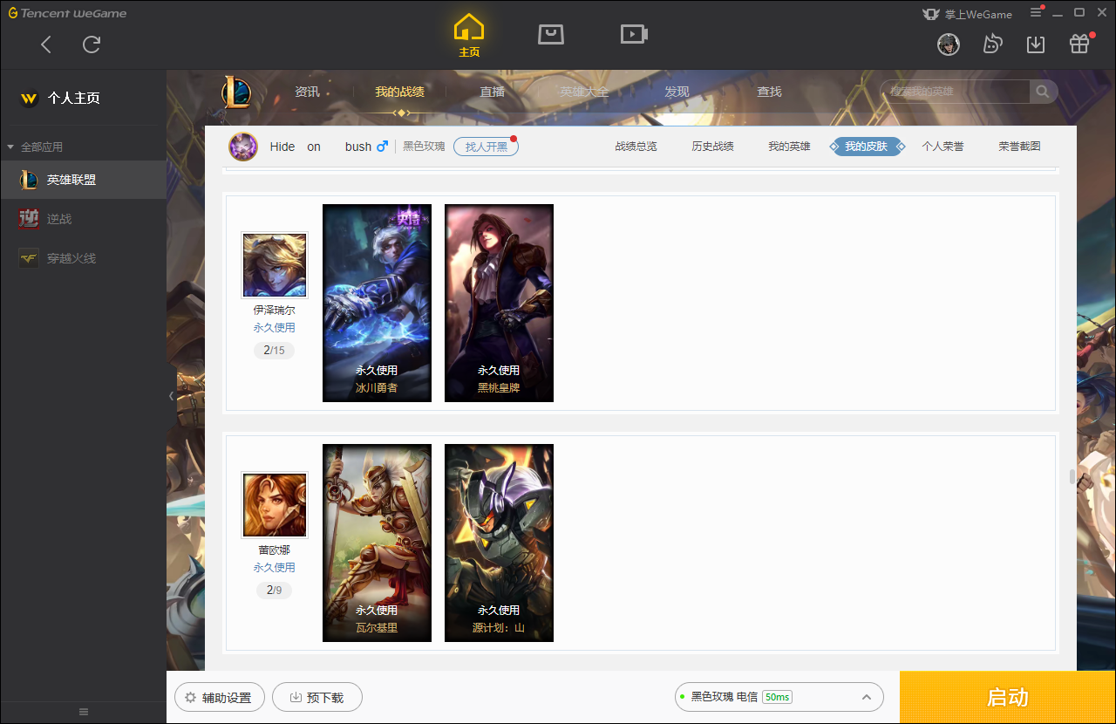Click the 2/15 skin count badge
1116x724 pixels.
(x=275, y=351)
